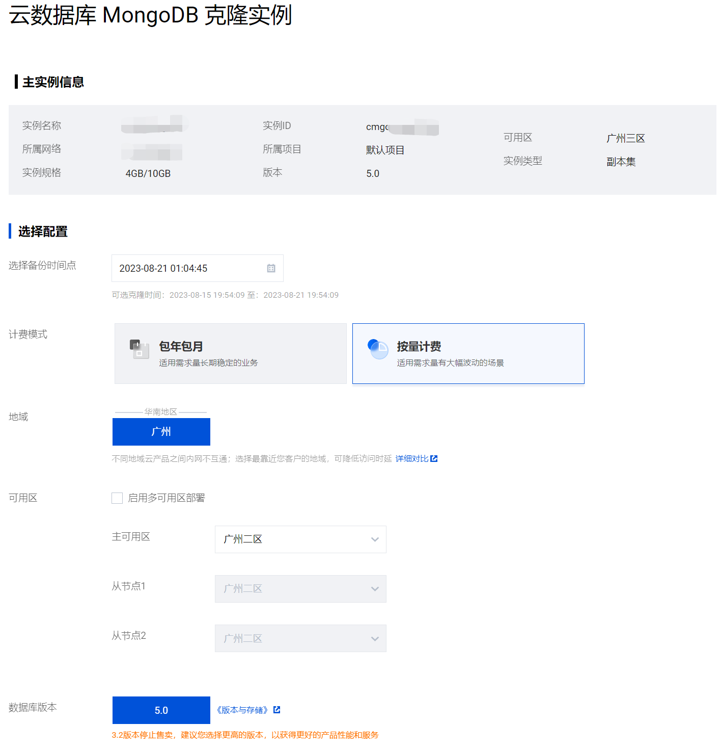Click the 选择配置 section heading

point(43,231)
